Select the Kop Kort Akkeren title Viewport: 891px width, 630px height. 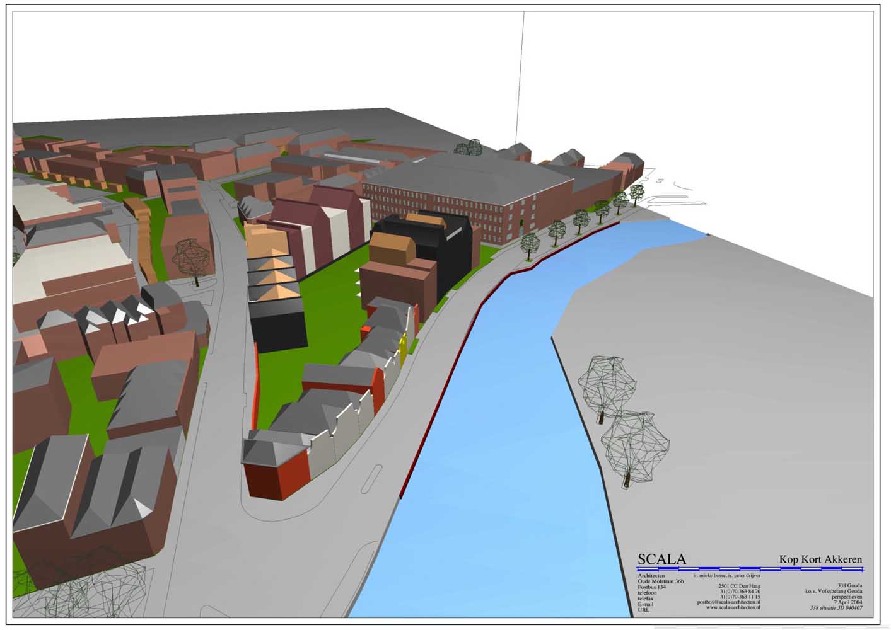pos(820,559)
